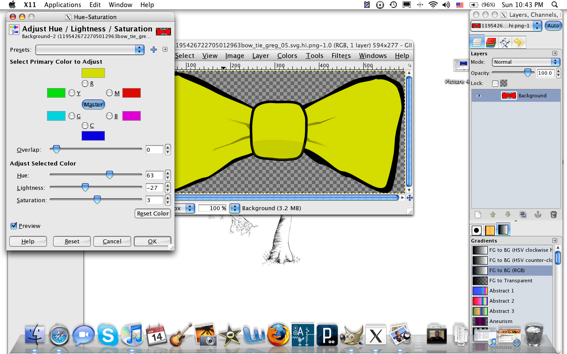
Task: Uncheck the Preview checkbox
Action: click(x=14, y=226)
